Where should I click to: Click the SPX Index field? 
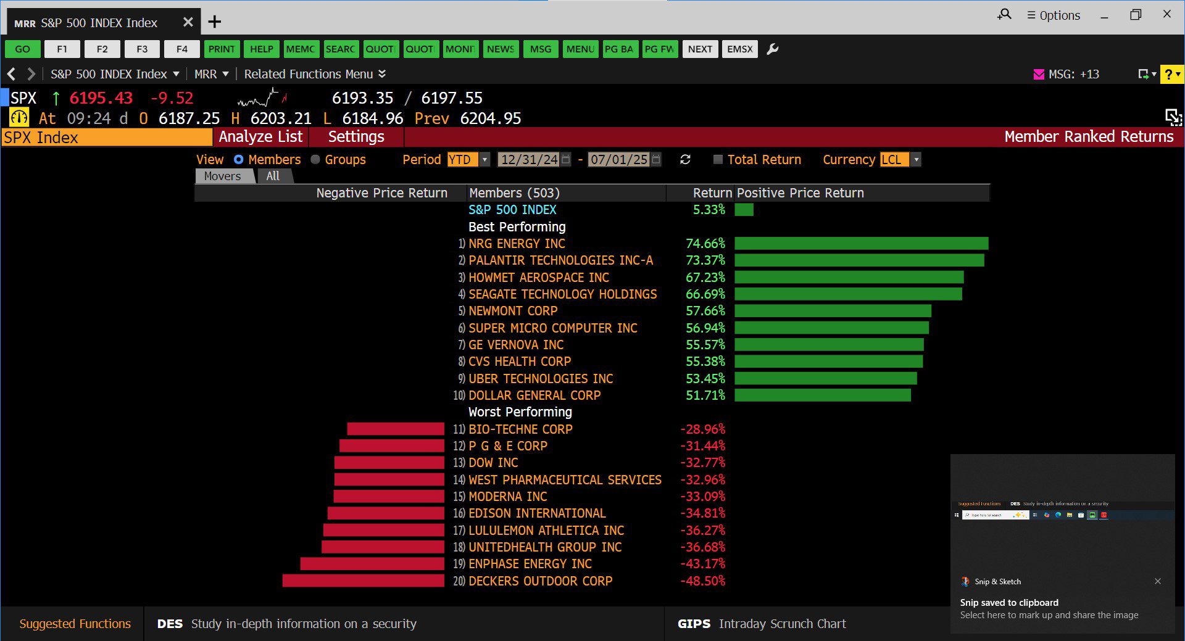(106, 137)
